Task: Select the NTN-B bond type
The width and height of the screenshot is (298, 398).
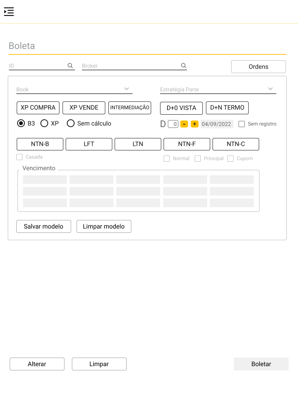Action: [40, 144]
